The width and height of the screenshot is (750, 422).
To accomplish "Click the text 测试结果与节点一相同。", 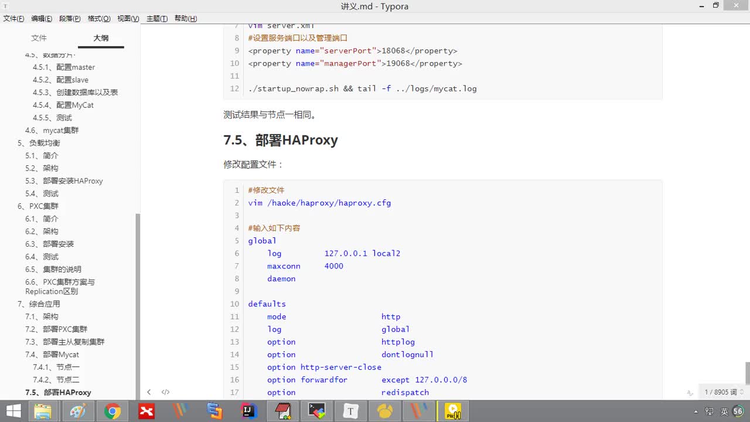I will [x=270, y=115].
